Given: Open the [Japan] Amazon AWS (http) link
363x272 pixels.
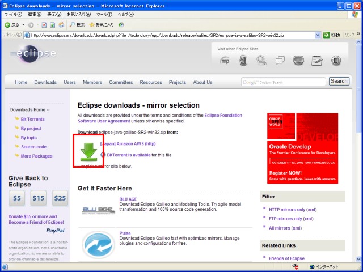Looking at the screenshot, I should tap(128, 143).
